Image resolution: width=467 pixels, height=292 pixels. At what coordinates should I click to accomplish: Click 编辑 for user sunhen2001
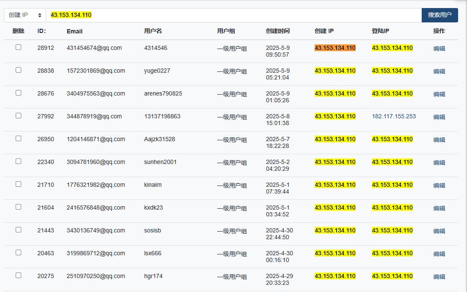(439, 163)
